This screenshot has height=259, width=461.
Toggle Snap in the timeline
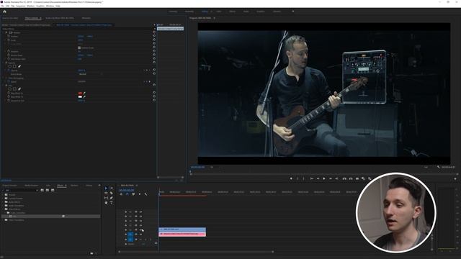click(x=127, y=194)
